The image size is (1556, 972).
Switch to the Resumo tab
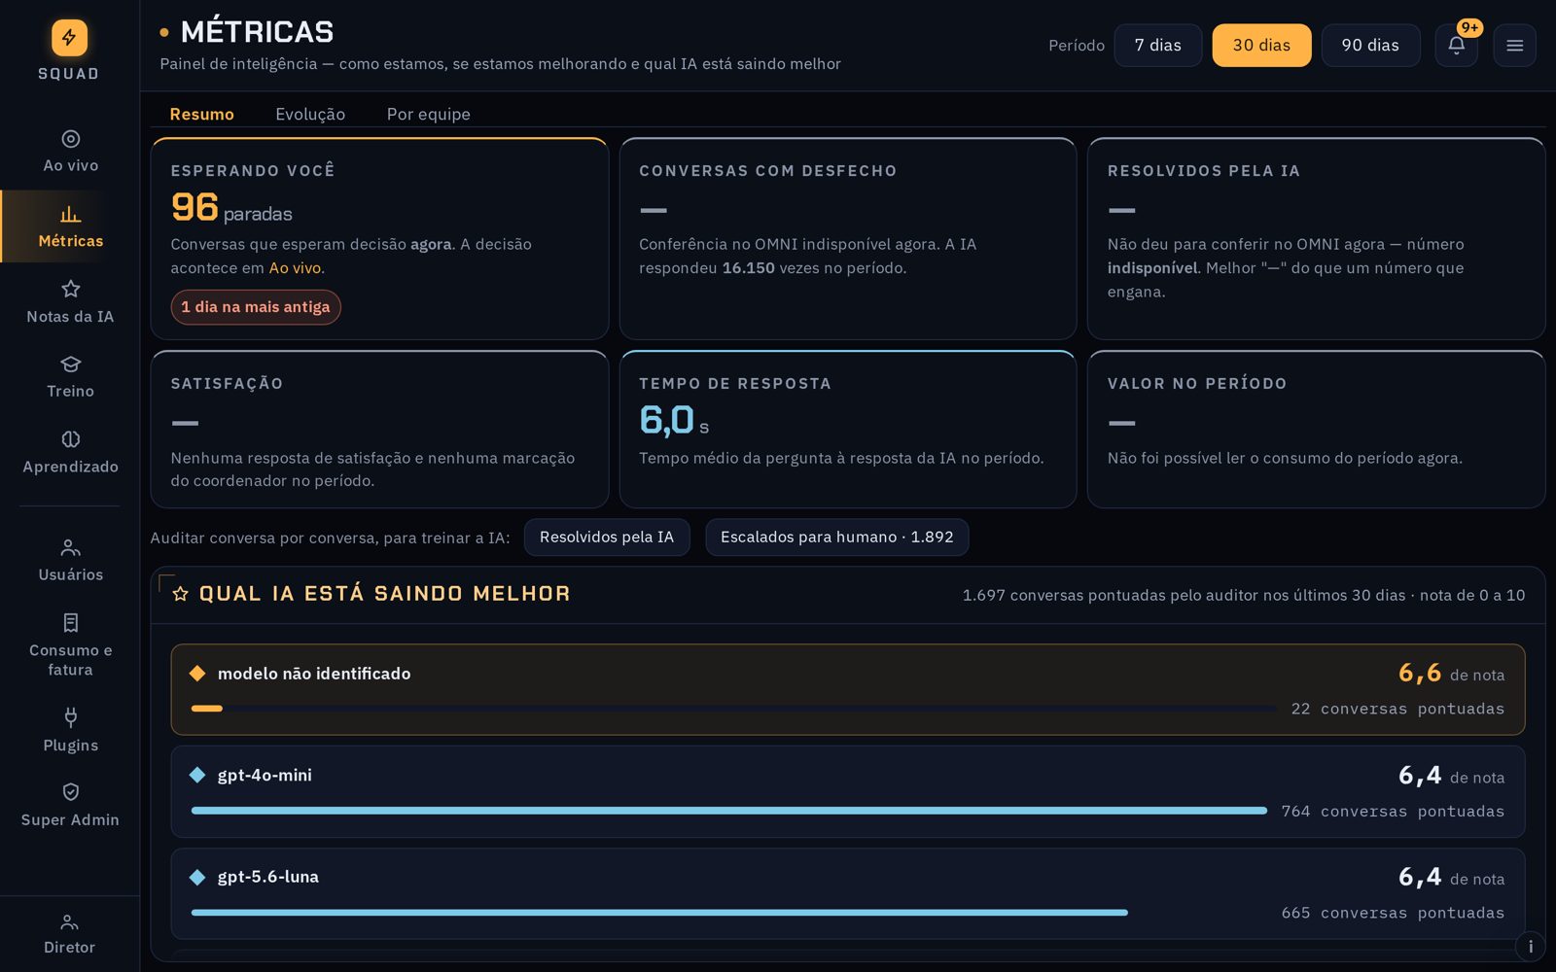click(x=201, y=114)
